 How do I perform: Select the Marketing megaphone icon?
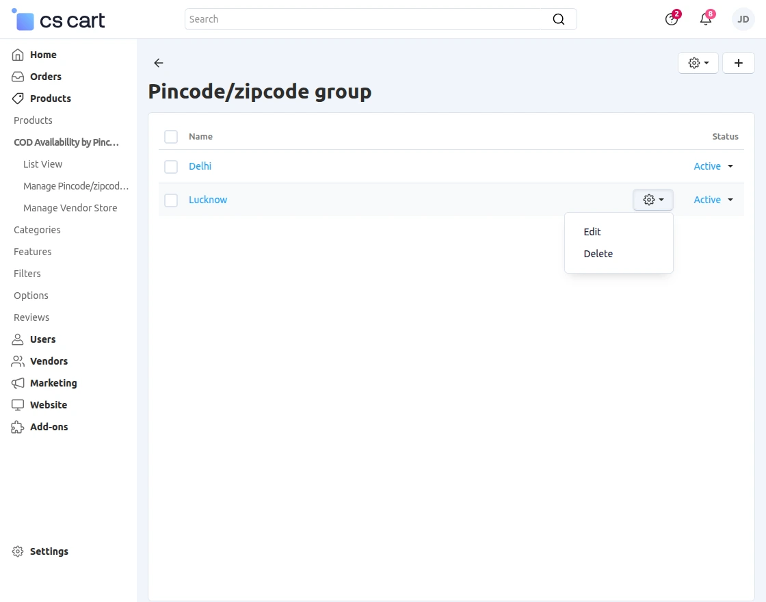point(16,382)
